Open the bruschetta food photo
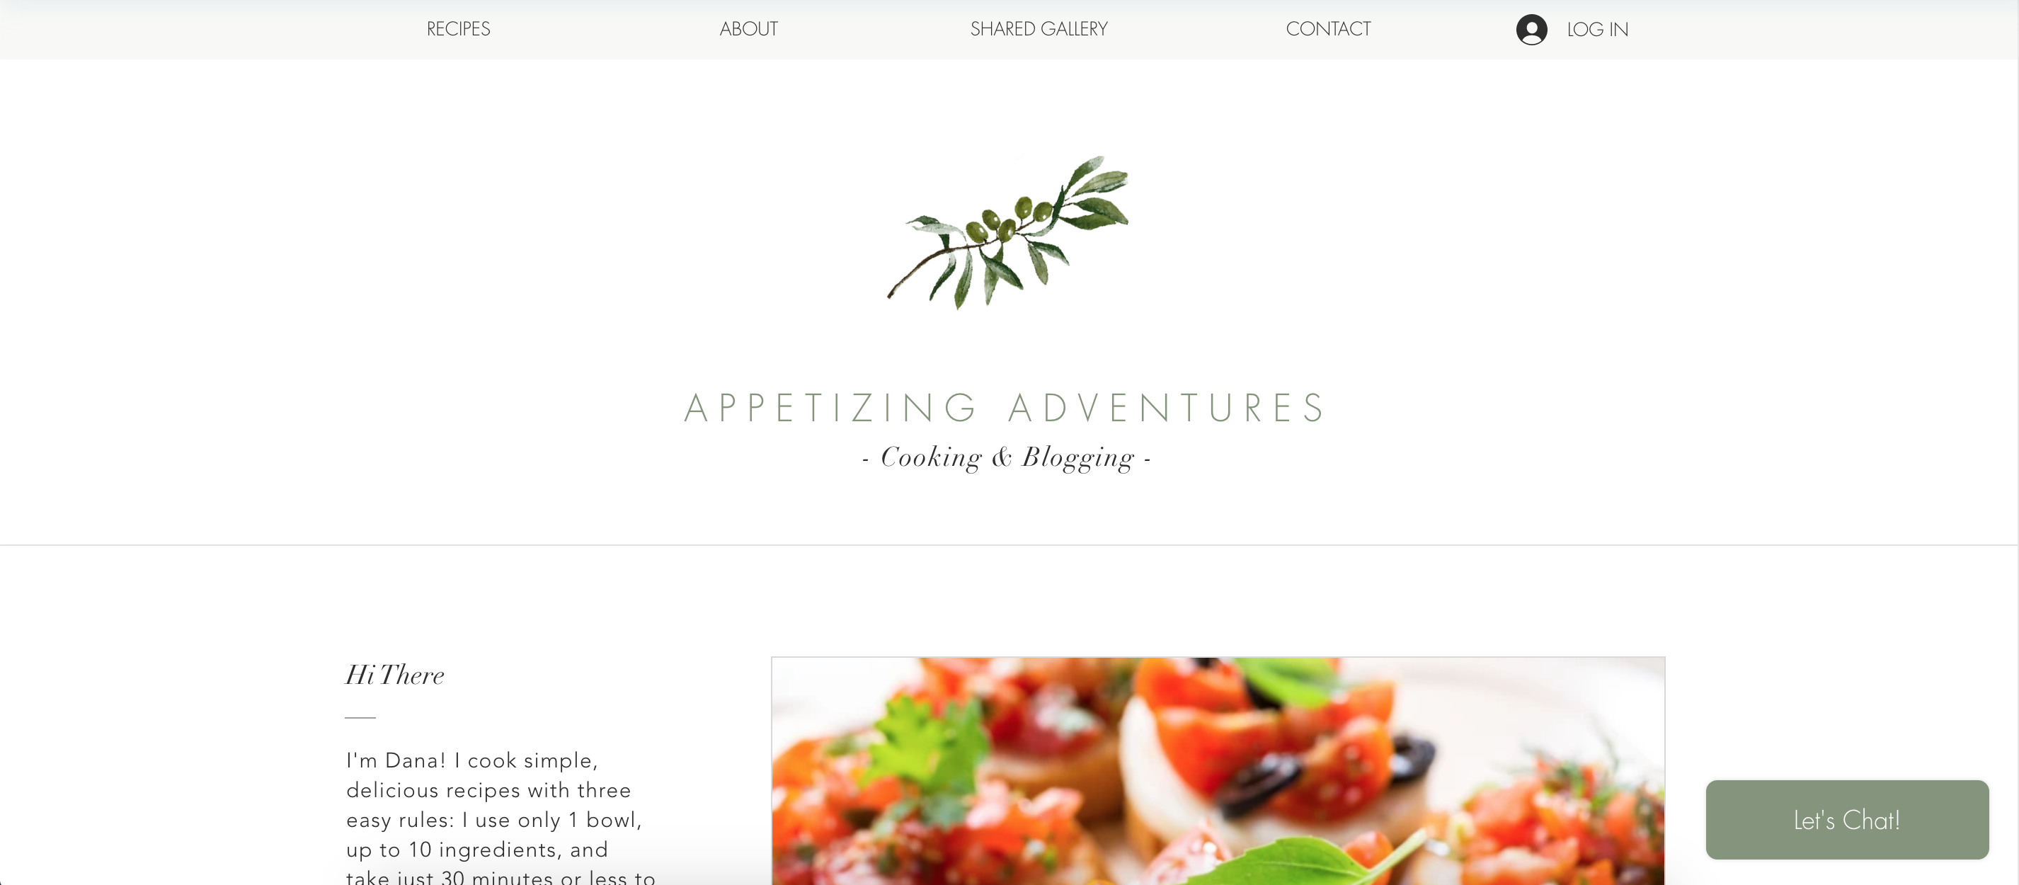2019x885 pixels. point(1218,771)
